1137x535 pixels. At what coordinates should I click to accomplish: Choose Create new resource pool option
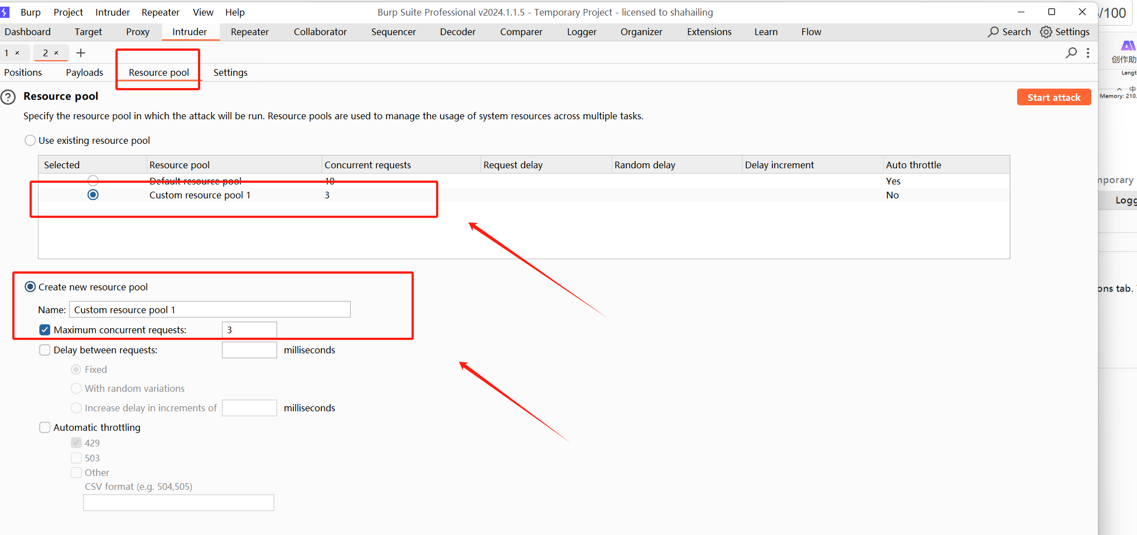pos(30,287)
